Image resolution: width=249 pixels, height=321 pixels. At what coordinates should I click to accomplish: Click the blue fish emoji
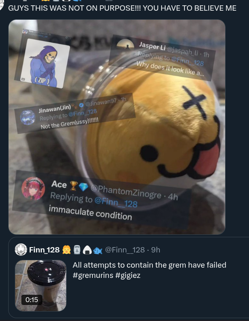[98, 250]
